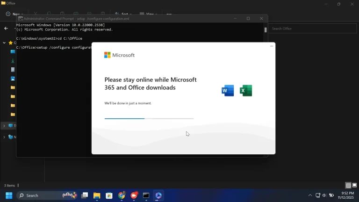Select the This PC monitor icon
Viewport: 359px width, 202px height.
pyautogui.click(x=11, y=125)
